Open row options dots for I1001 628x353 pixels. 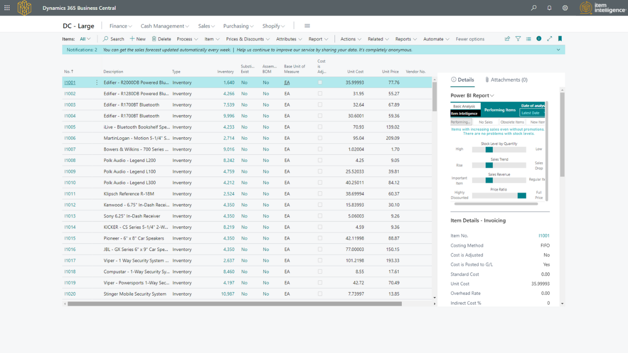pyautogui.click(x=97, y=83)
